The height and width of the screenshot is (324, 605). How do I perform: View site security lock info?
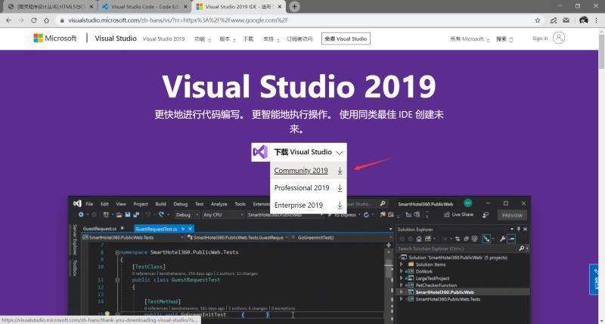click(x=62, y=20)
